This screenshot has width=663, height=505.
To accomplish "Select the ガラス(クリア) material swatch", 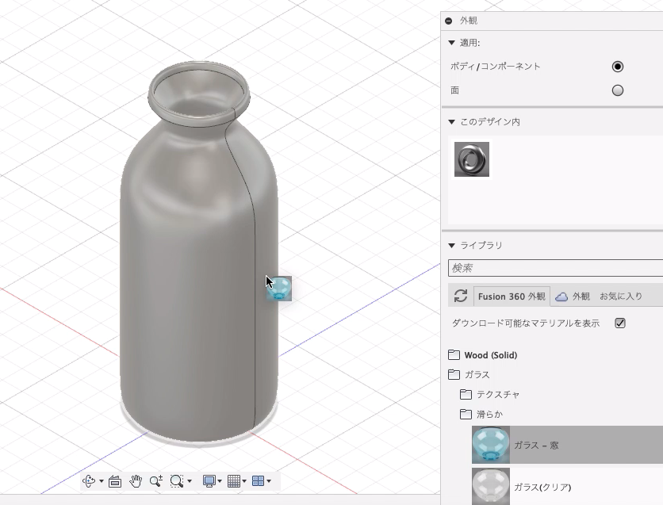I will click(490, 486).
